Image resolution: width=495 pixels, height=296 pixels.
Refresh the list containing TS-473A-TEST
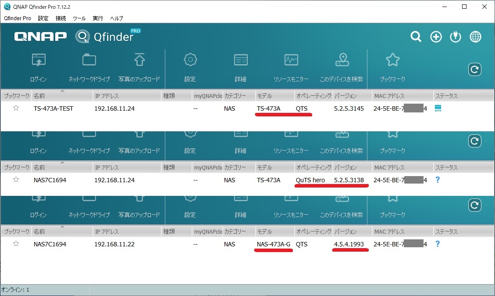tap(474, 69)
